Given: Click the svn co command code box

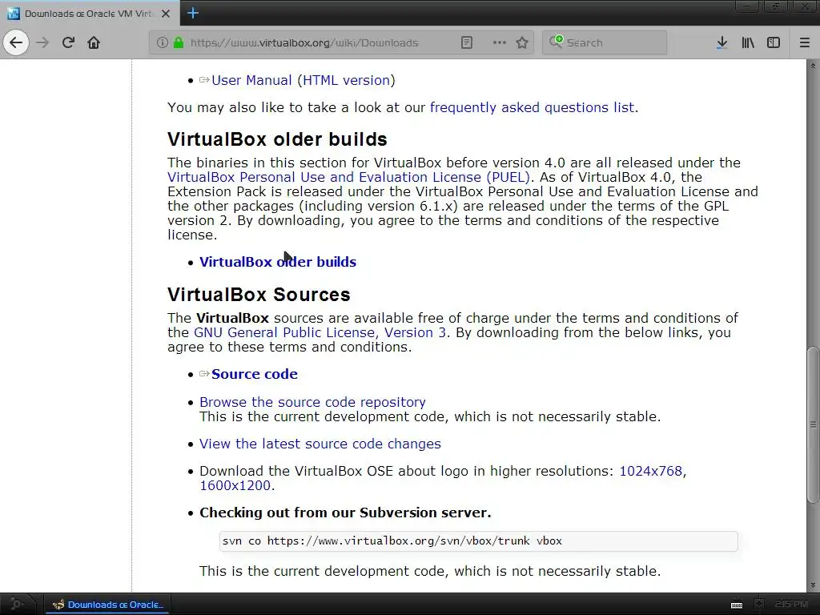Looking at the screenshot, I should click(479, 541).
